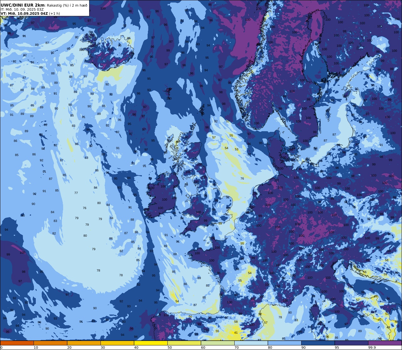Click the '(+1 h)' forecast offset text
Image resolution: width=402 pixels, height=350 pixels.
click(55, 13)
